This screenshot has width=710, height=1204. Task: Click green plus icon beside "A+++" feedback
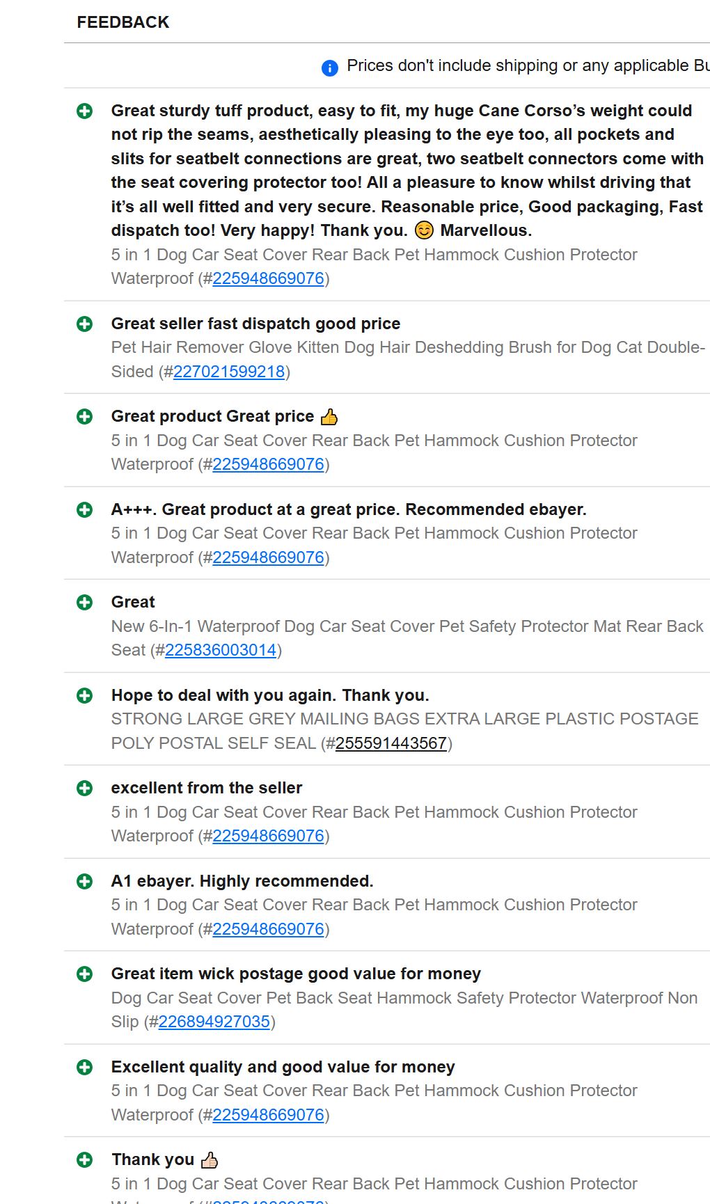(85, 509)
